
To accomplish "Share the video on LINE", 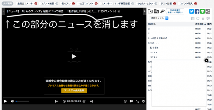I will (202, 11).
